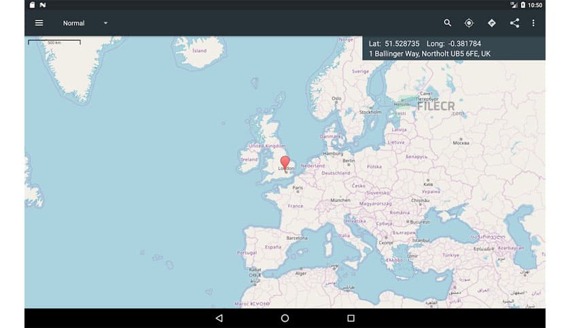Click the München city label
568x328 pixels.
point(340,200)
